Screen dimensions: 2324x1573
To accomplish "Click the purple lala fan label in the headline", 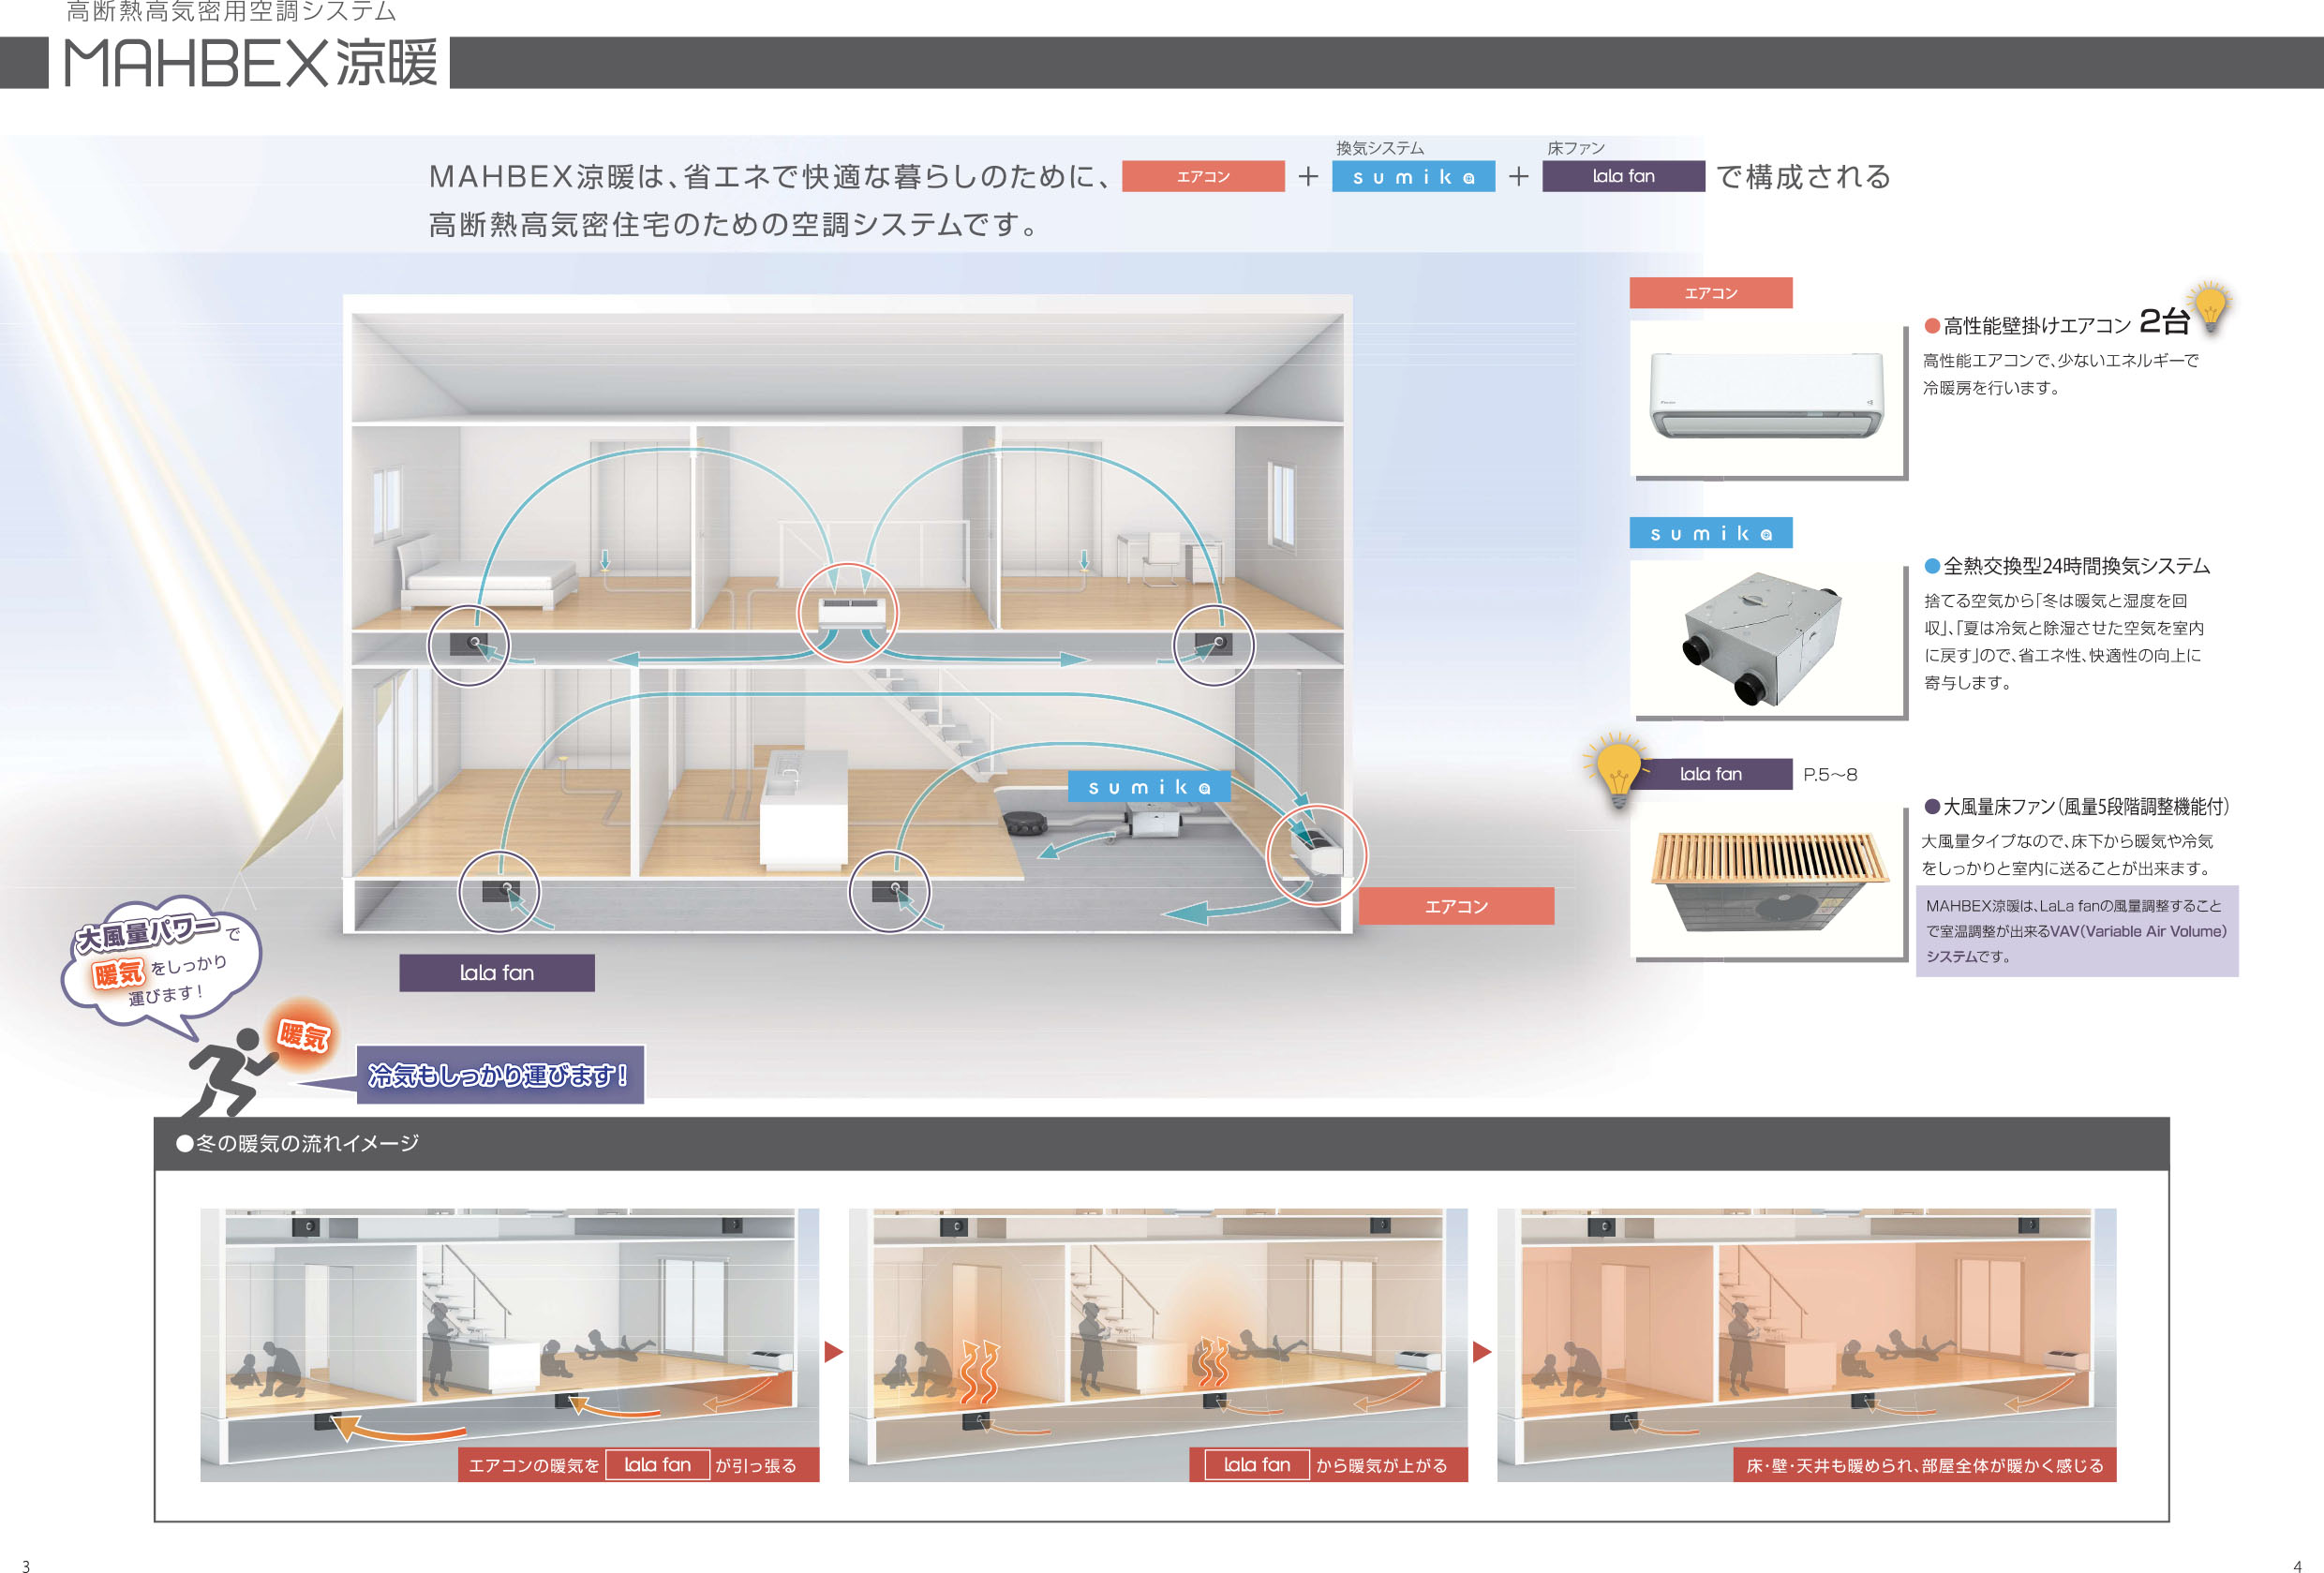I will (1623, 177).
